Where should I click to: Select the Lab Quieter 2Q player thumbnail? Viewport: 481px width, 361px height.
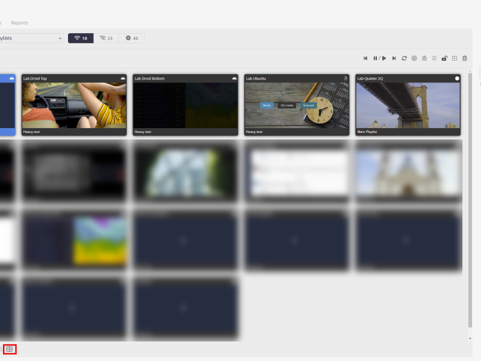pos(408,105)
